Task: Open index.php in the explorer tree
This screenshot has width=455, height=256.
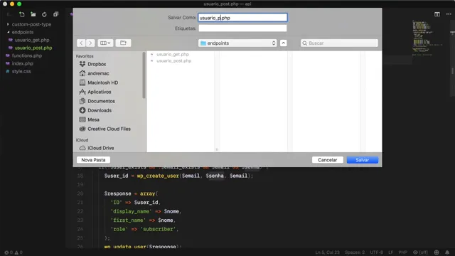Action: click(x=22, y=63)
